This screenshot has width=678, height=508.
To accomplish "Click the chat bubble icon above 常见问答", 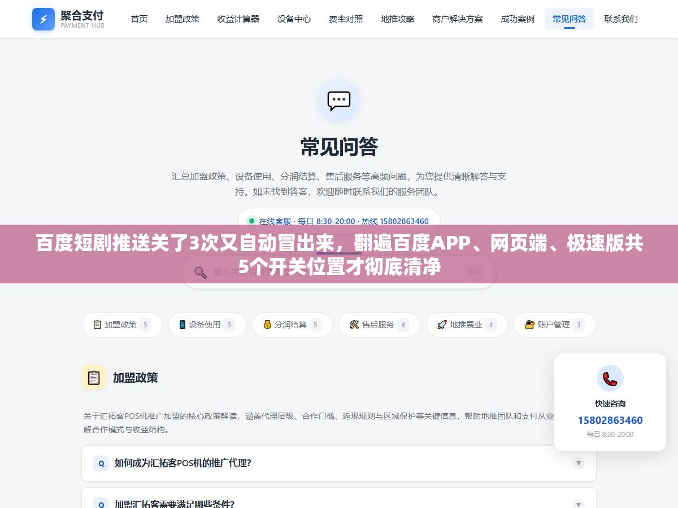I will coord(339,101).
